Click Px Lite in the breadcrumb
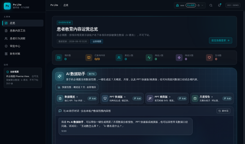The width and height of the screenshot is (245, 144). tap(54, 5)
